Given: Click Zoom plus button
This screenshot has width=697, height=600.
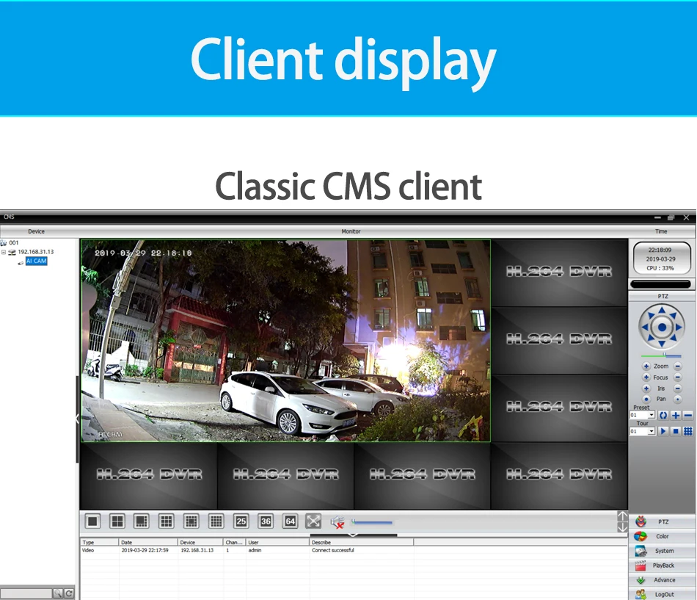Looking at the screenshot, I should [646, 366].
